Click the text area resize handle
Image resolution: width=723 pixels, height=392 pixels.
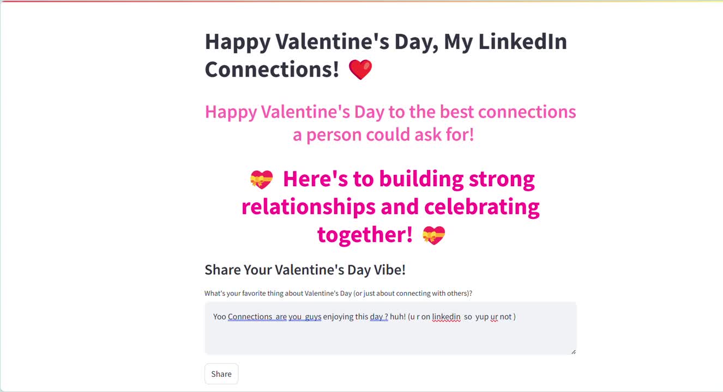tap(573, 352)
